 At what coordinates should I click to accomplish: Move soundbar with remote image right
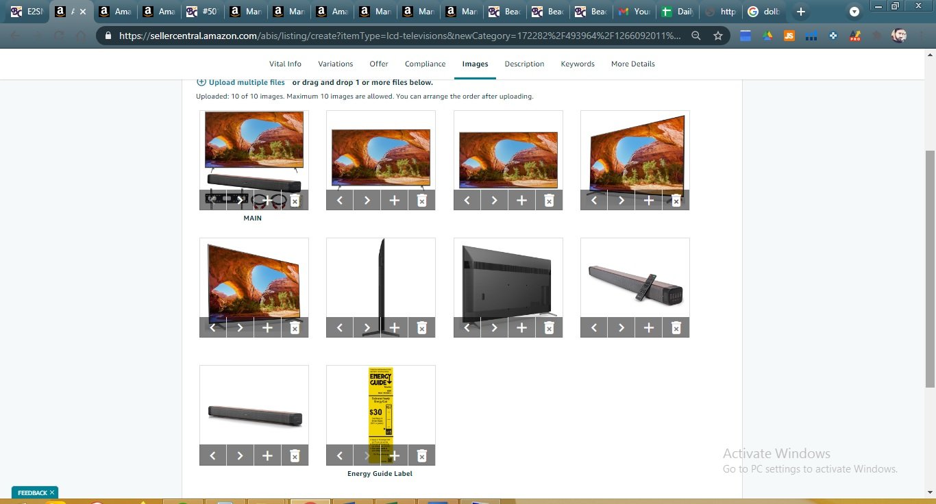click(x=621, y=327)
